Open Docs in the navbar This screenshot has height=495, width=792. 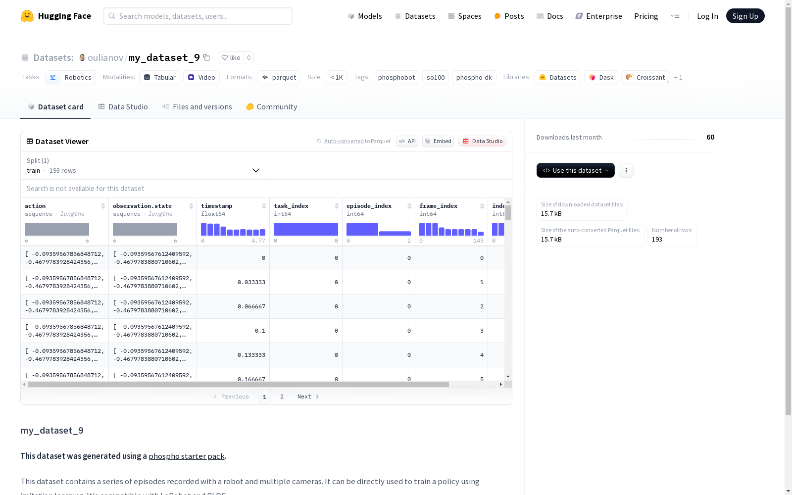pyautogui.click(x=550, y=16)
